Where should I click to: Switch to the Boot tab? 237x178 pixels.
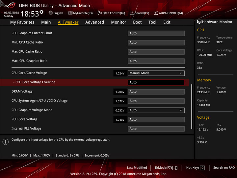pos(137,22)
